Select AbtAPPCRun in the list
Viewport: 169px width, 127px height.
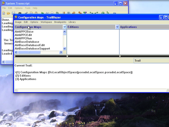(x=23, y=38)
